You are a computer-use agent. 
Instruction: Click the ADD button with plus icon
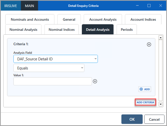tap(145, 89)
